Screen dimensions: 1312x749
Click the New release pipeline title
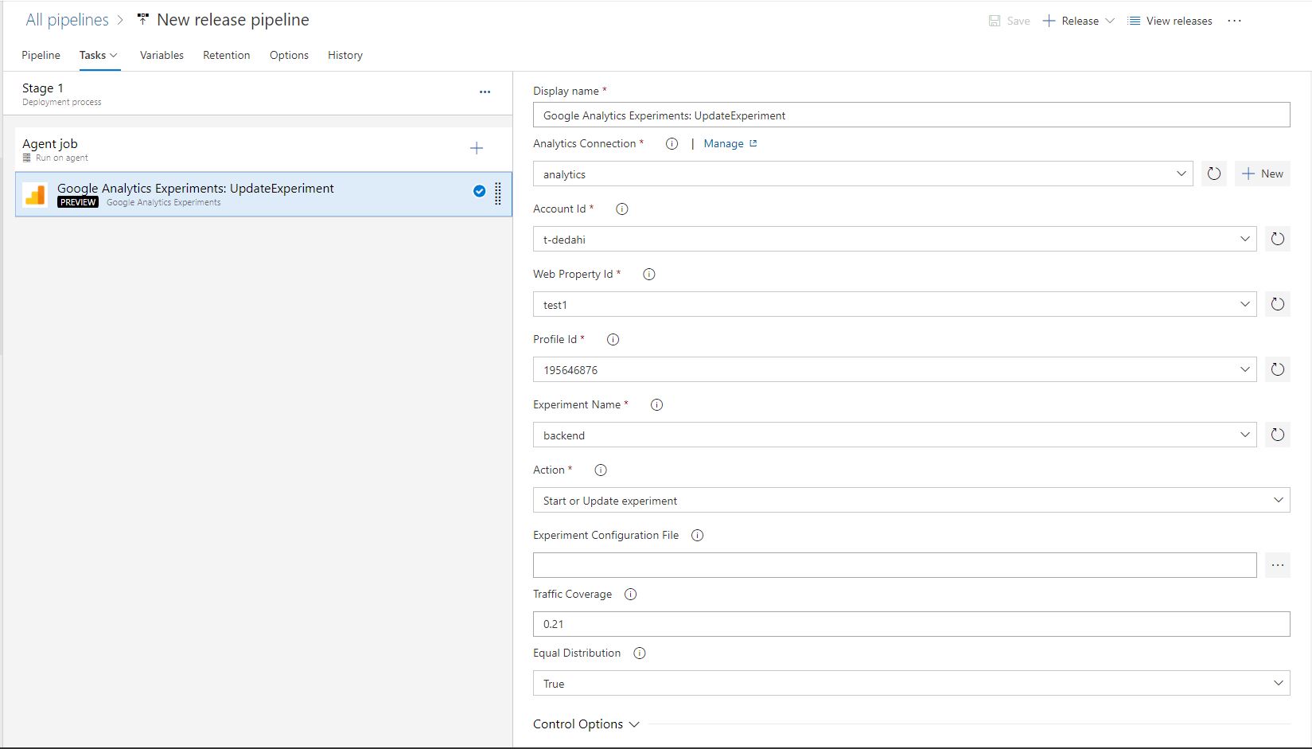pos(233,20)
